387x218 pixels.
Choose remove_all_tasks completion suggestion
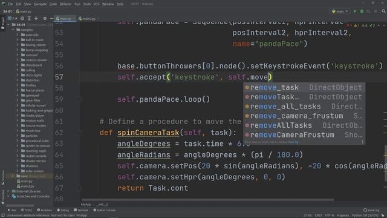[304, 107]
